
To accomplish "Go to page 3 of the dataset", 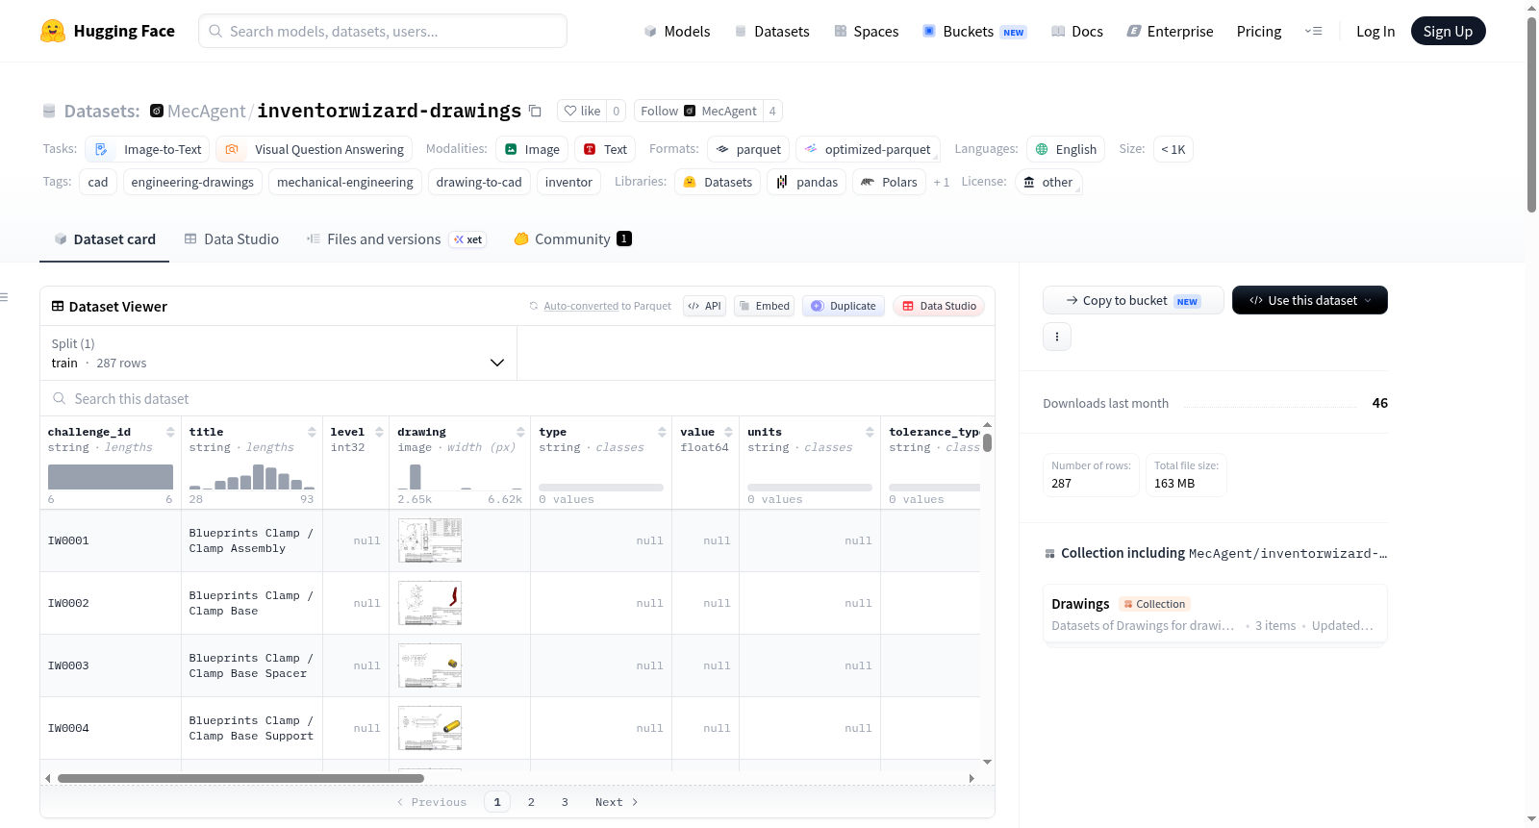I will [565, 802].
